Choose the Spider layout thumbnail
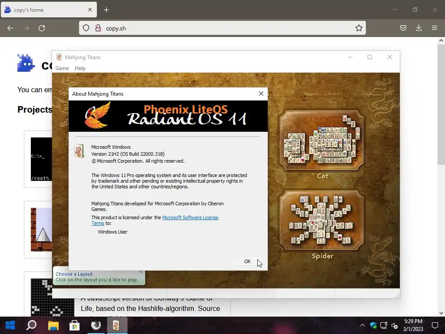Image resolution: width=445 pixels, height=334 pixels. (321, 220)
